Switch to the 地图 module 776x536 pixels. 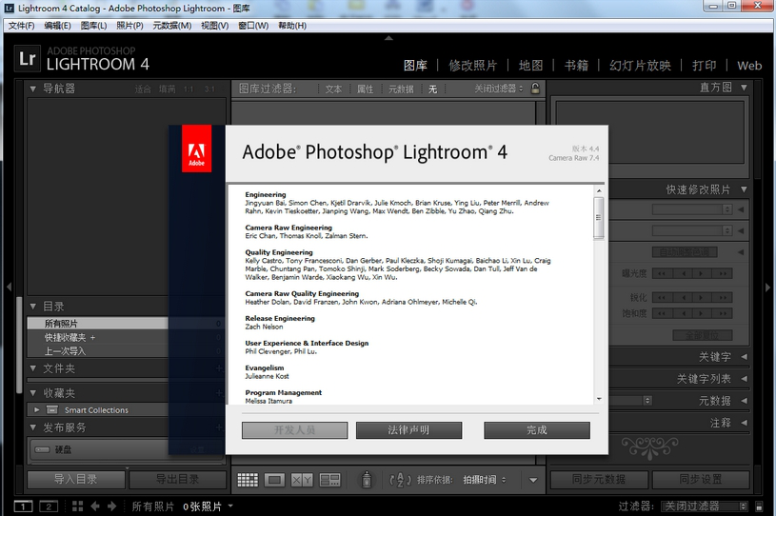click(530, 66)
